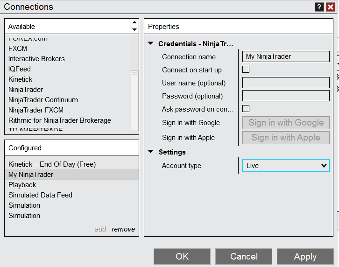The image size is (339, 267).
Task: Click the remove link in Configured
Action: [x=123, y=229]
